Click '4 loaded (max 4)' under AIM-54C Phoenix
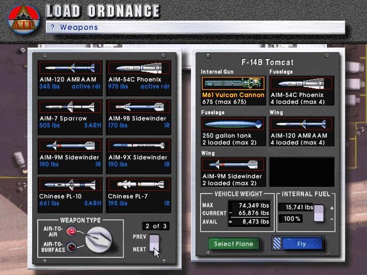This screenshot has width=367, height=275. point(298,102)
